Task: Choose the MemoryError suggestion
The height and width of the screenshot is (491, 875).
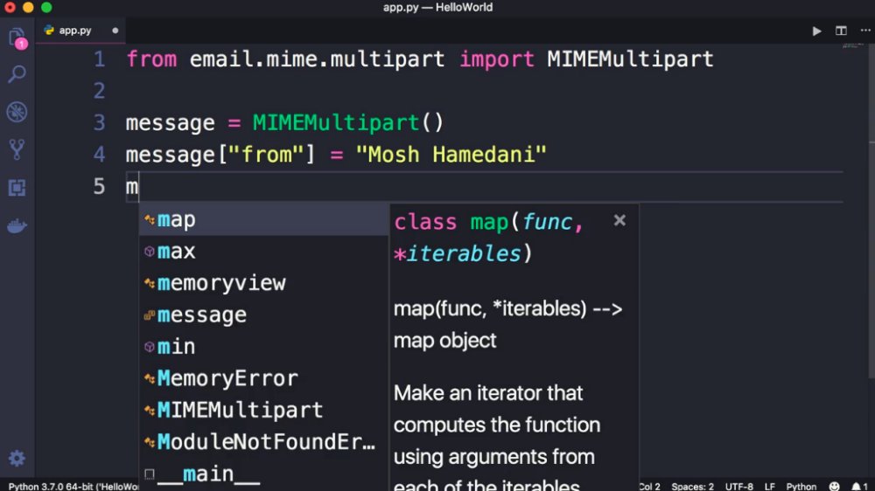Action: [x=263, y=378]
